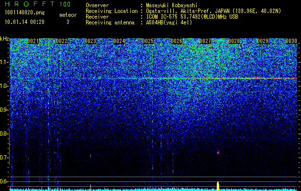Click the date stamp 10.01.14 00:20

click(x=24, y=22)
